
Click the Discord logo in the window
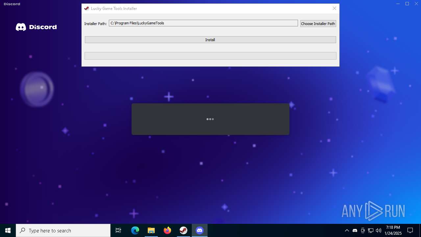[36, 27]
